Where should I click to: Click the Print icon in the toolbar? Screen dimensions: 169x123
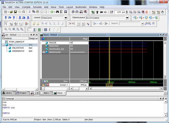point(23,12)
